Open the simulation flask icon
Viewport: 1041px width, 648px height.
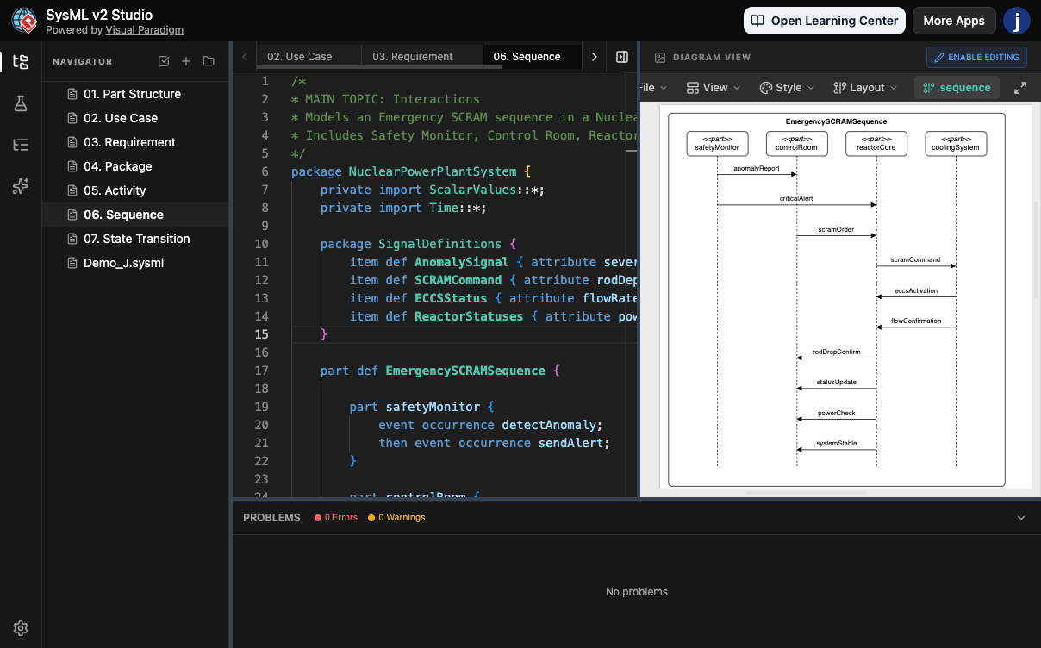click(21, 103)
